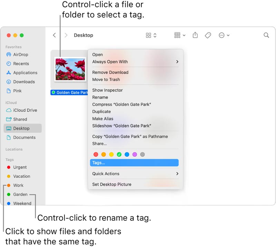The height and width of the screenshot is (248, 276).
Task: Click the Edit Tags toolbar icon
Action: coord(208,35)
